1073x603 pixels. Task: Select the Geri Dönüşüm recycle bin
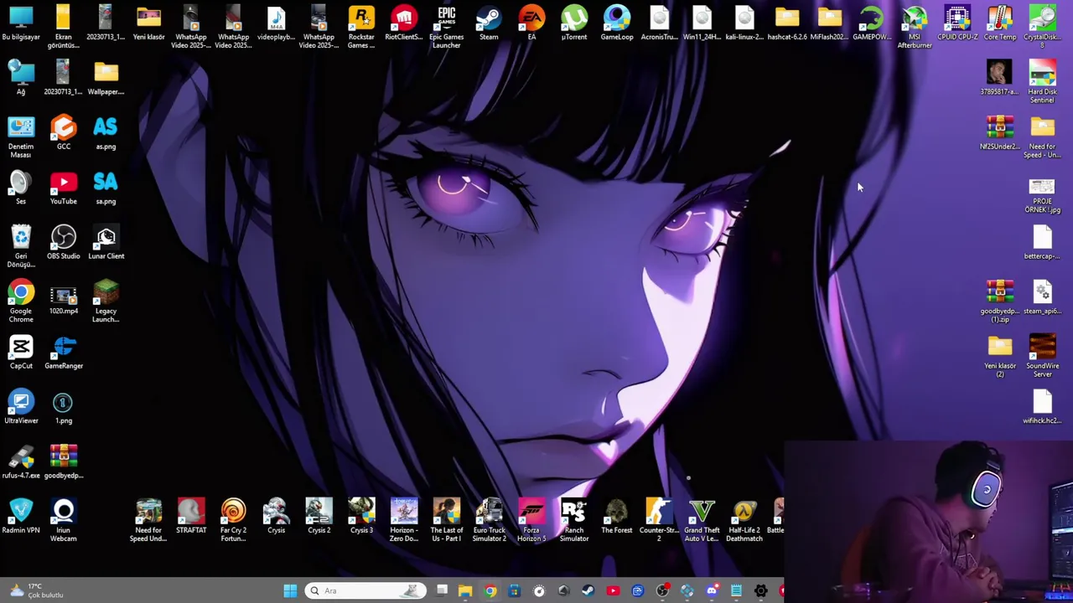pos(21,247)
